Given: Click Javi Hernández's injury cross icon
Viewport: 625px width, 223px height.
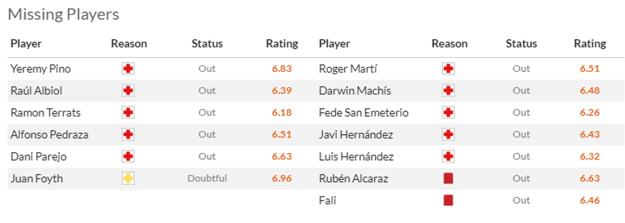Looking at the screenshot, I should [x=448, y=135].
